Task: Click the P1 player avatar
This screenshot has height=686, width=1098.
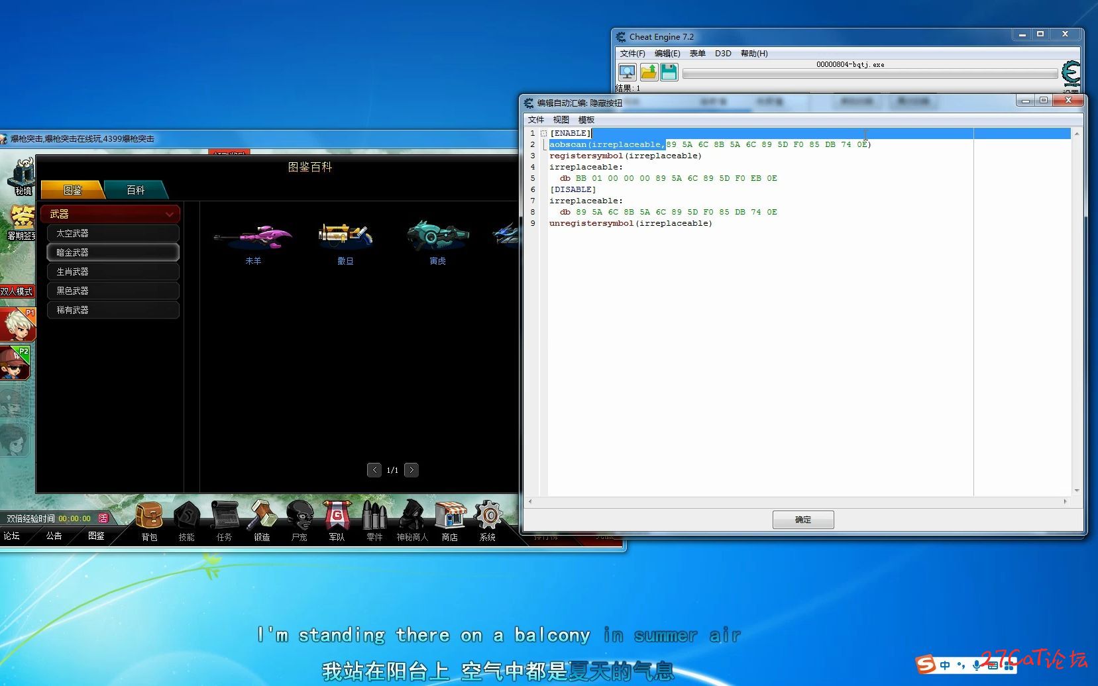Action: (x=17, y=324)
